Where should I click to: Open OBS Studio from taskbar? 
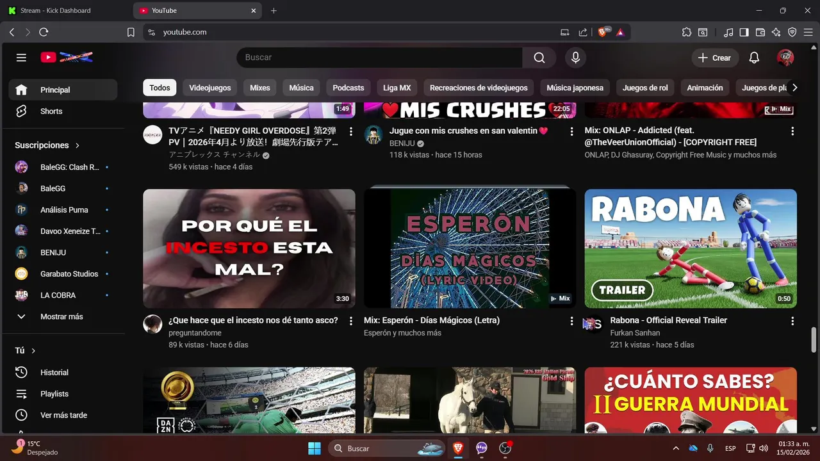pos(505,448)
